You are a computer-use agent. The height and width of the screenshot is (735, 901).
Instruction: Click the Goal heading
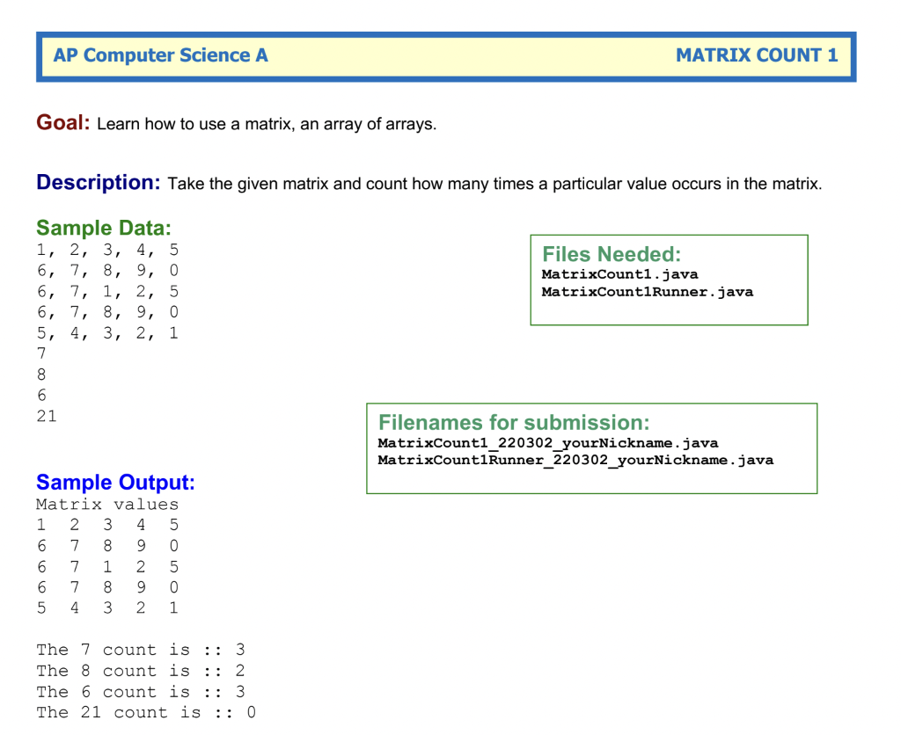click(x=60, y=123)
